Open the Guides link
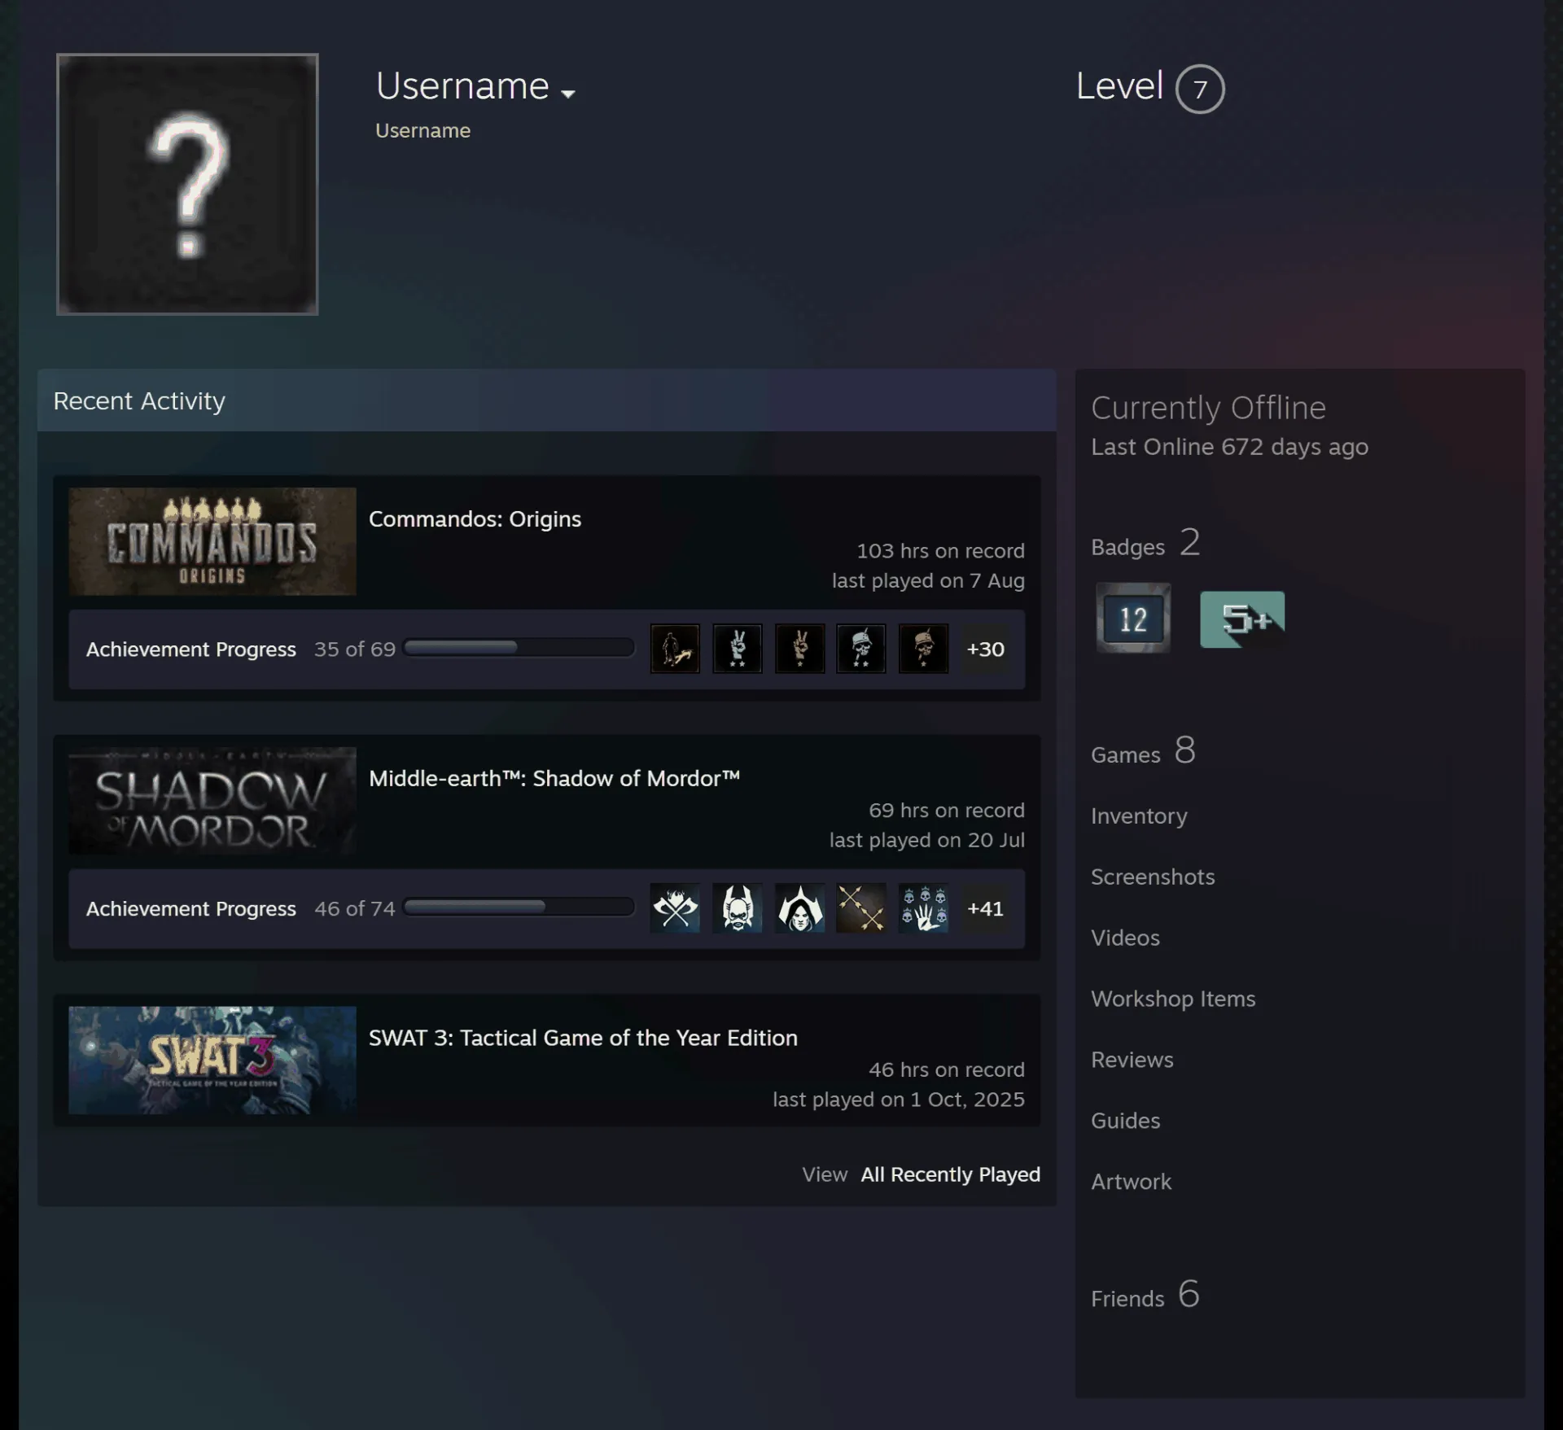 (x=1126, y=1121)
